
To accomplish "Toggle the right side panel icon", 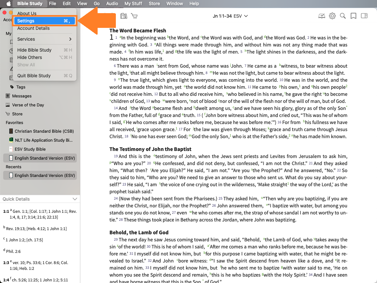I will (364, 16).
